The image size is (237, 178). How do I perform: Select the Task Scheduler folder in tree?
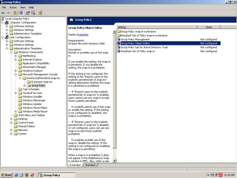coord(31,89)
